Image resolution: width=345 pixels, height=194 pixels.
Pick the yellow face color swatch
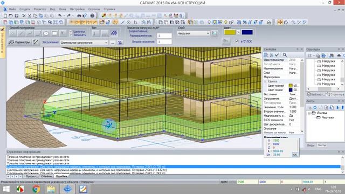(230, 32)
